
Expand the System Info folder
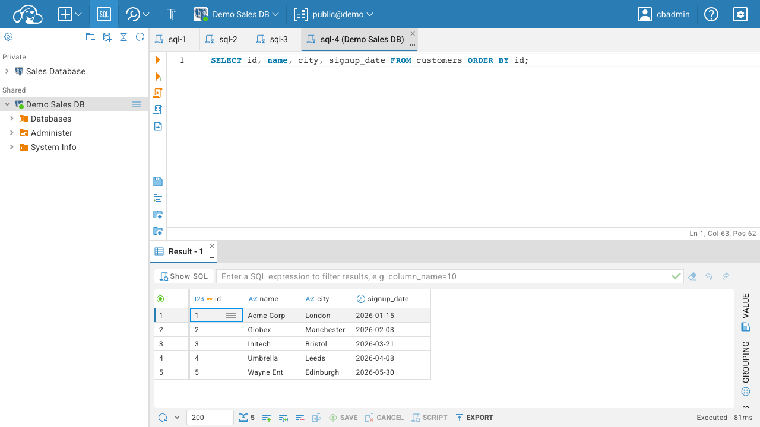point(11,147)
